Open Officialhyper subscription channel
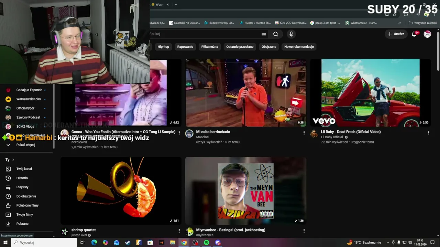The height and width of the screenshot is (247, 440). pyautogui.click(x=26, y=108)
